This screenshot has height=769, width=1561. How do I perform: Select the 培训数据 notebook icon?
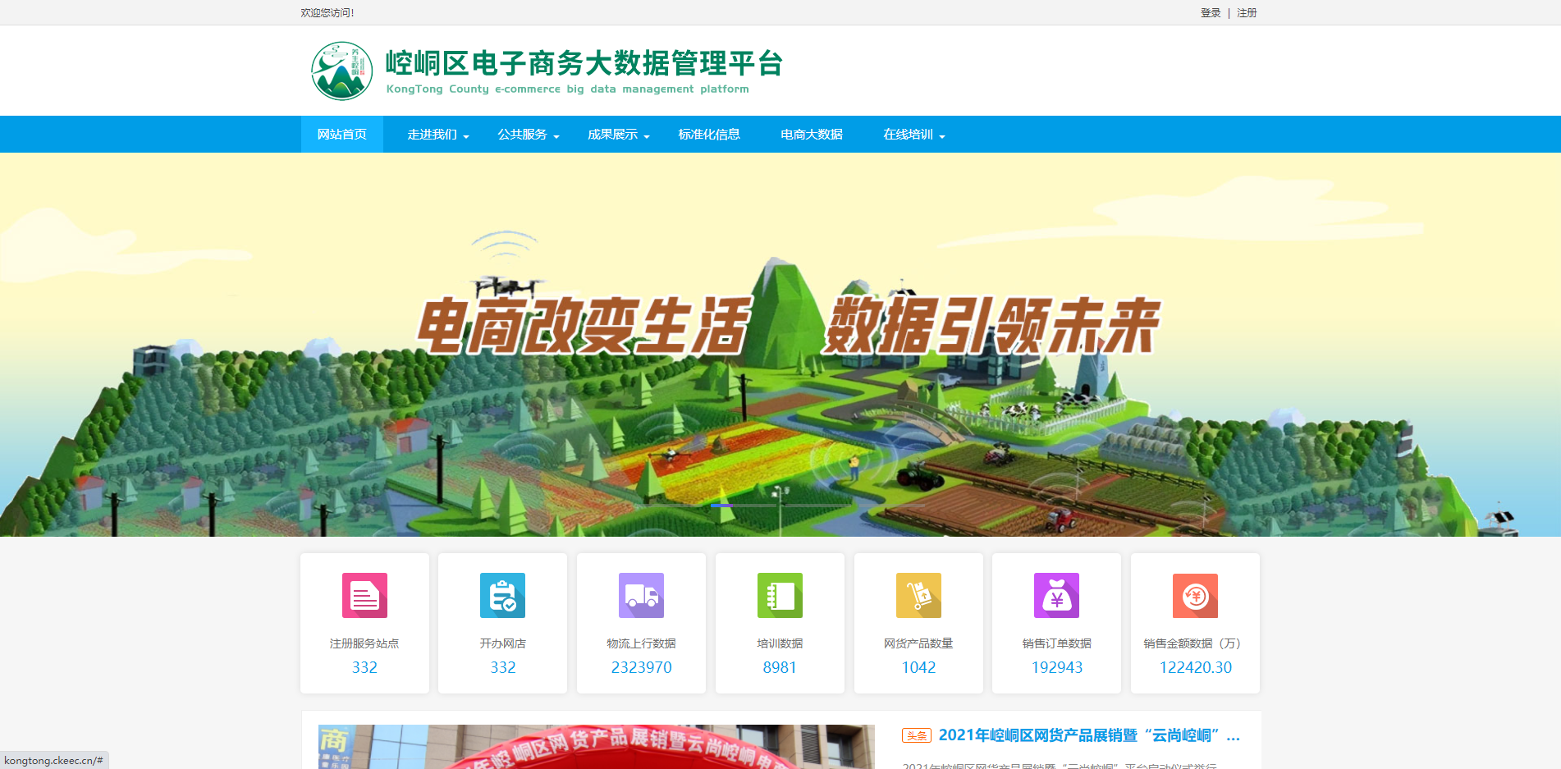pyautogui.click(x=780, y=595)
